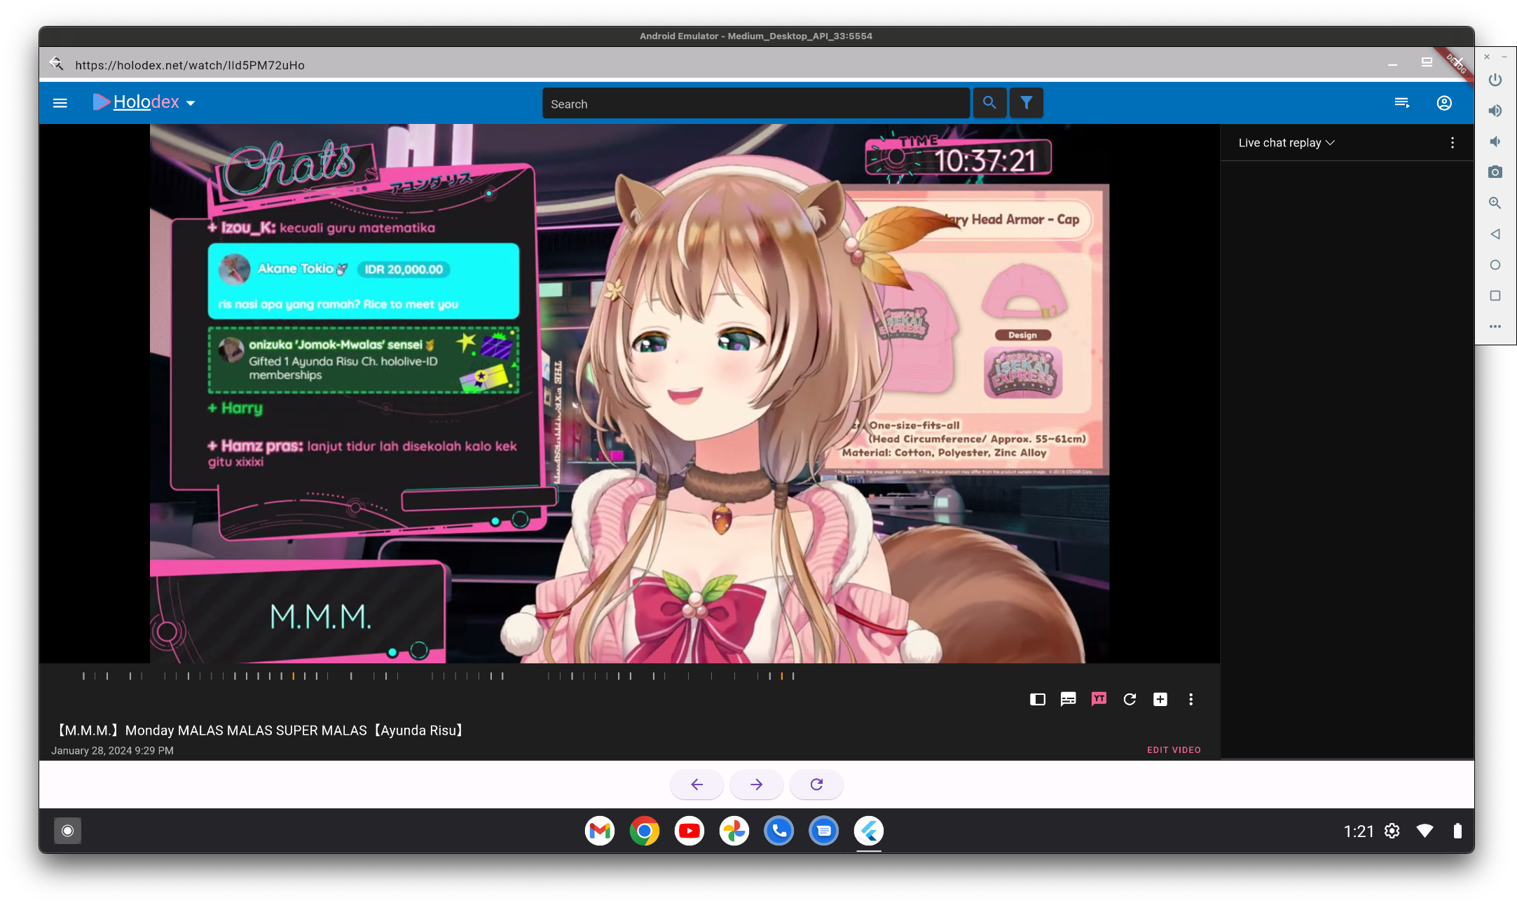The image size is (1517, 905).
Task: Click the orange marker on timeline
Action: tap(294, 676)
